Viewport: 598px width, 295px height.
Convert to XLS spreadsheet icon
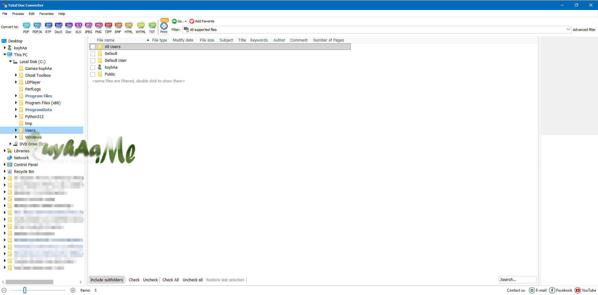[78, 27]
